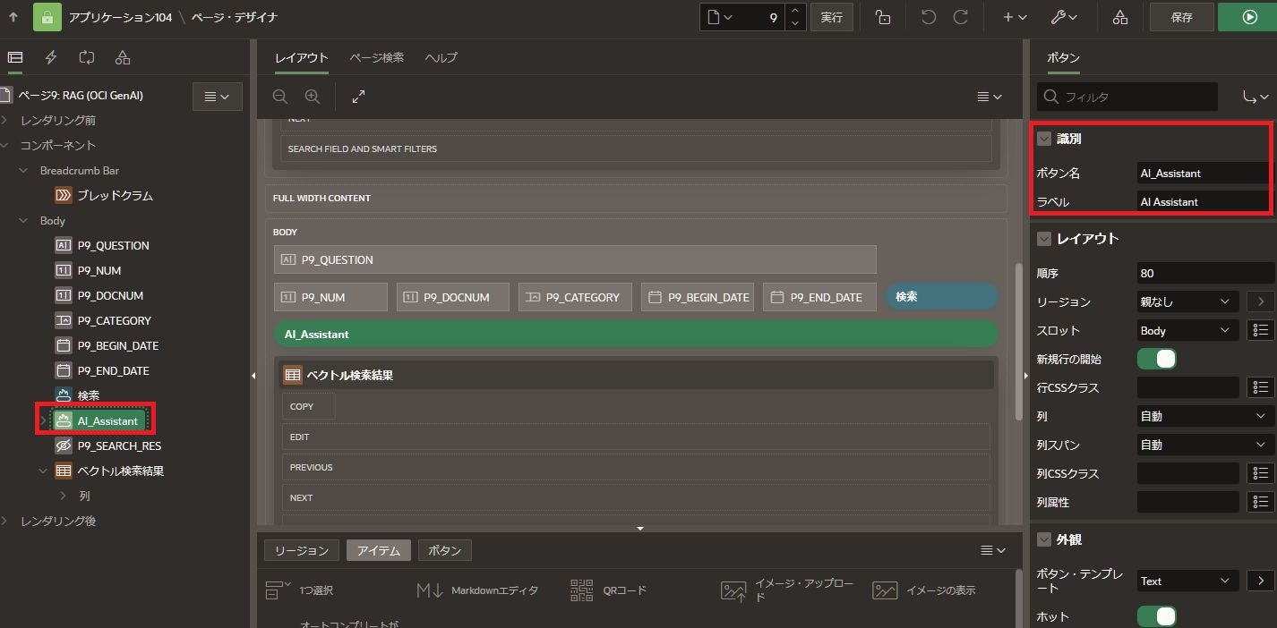This screenshot has height=628, width=1277.
Task: Click the 順序 input field
Action: tap(1204, 273)
